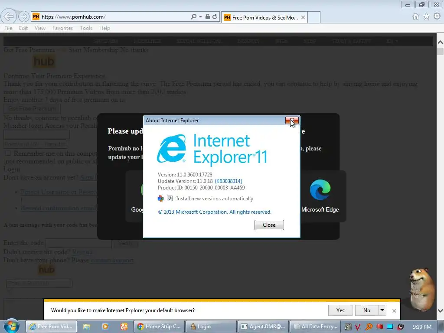Toggle Install new versions automatically checkbox
The height and width of the screenshot is (333, 444).
point(170,199)
